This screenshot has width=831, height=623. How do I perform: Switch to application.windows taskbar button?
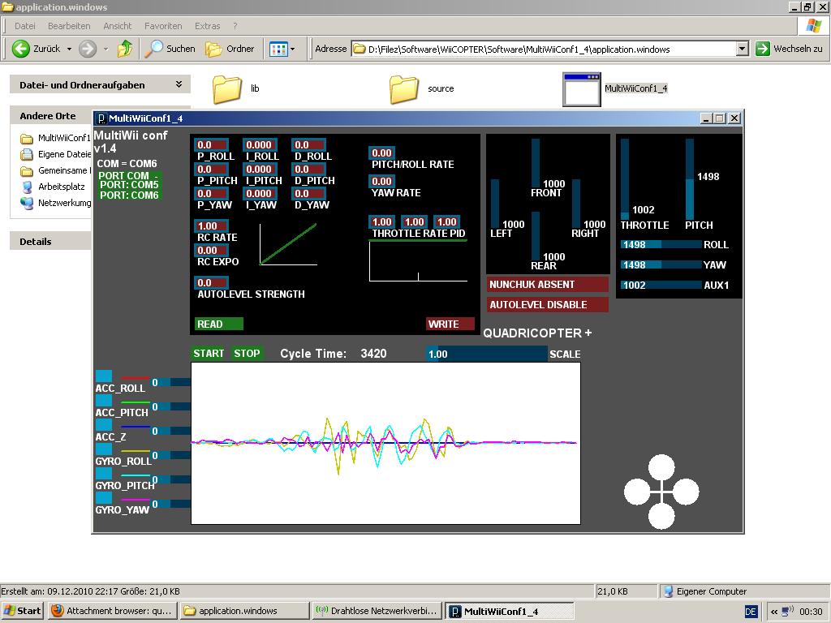coord(244,611)
